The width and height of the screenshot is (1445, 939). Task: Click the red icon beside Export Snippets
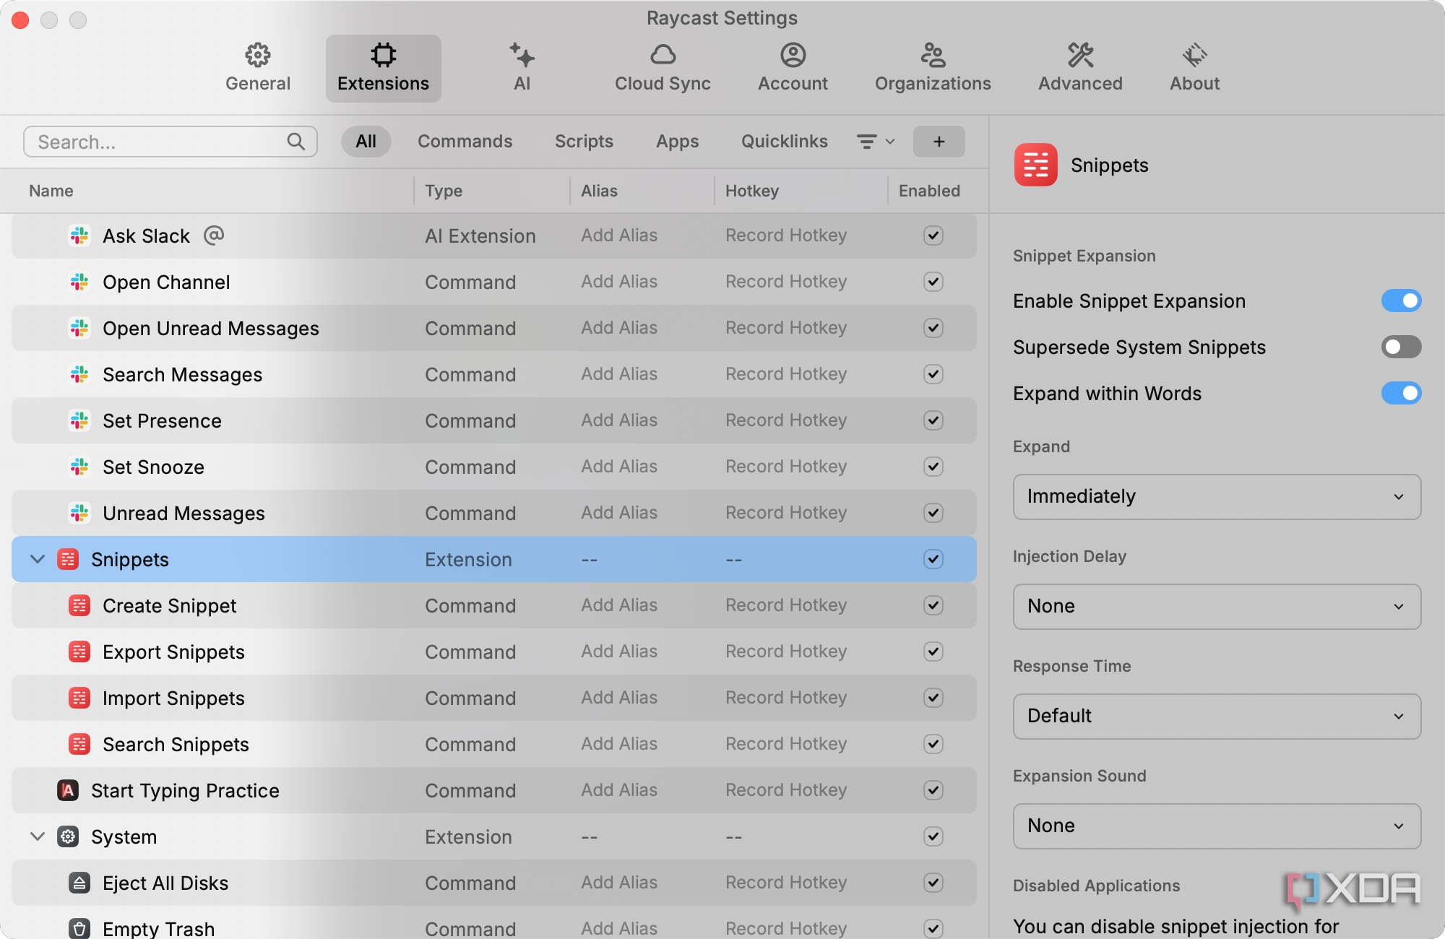(79, 652)
